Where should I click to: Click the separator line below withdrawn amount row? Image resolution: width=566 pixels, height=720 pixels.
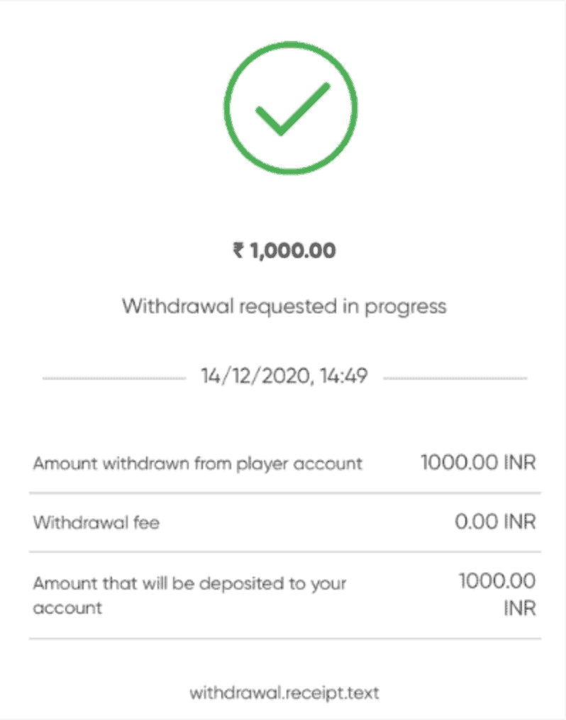click(x=285, y=493)
